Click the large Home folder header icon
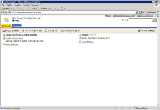 [6, 20]
